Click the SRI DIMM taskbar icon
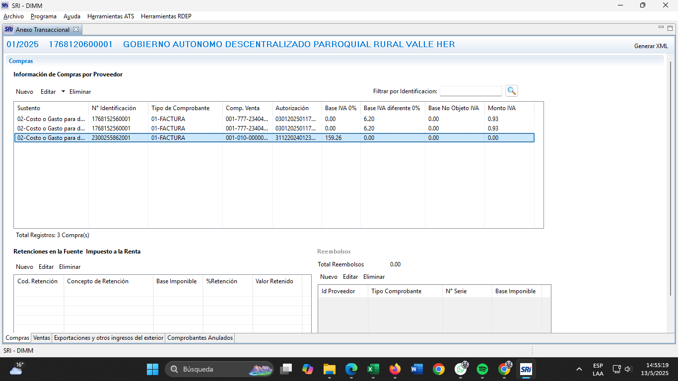 coord(526,369)
